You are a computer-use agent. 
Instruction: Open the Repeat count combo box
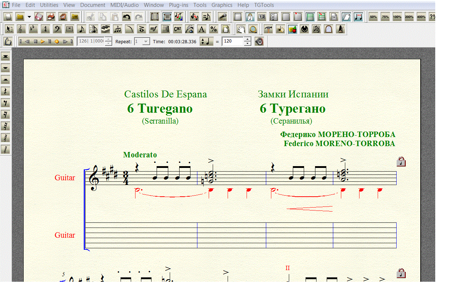click(142, 41)
